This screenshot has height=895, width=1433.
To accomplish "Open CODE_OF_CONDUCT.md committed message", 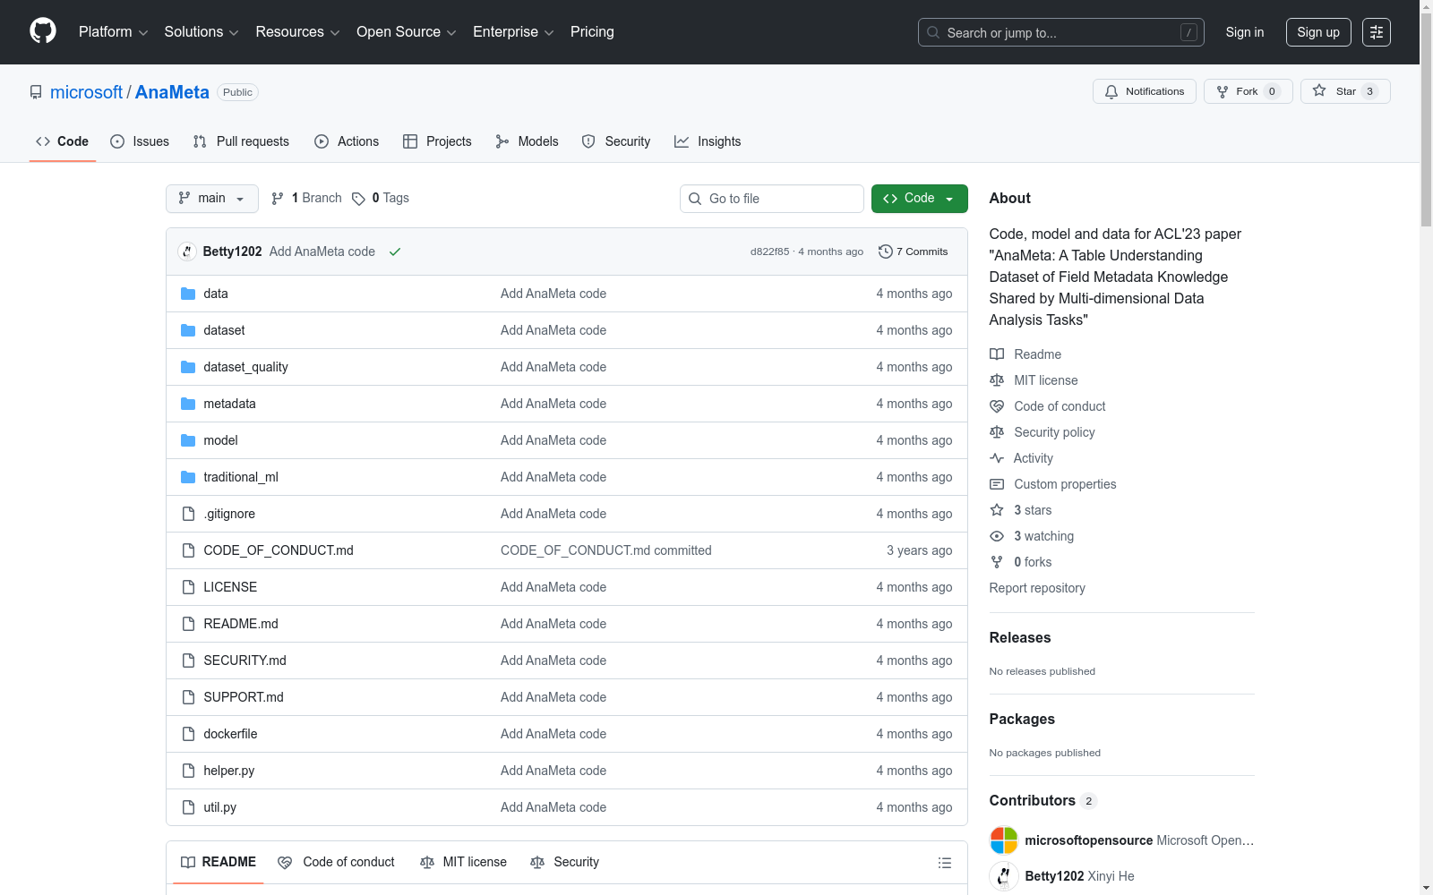I will coord(606,550).
